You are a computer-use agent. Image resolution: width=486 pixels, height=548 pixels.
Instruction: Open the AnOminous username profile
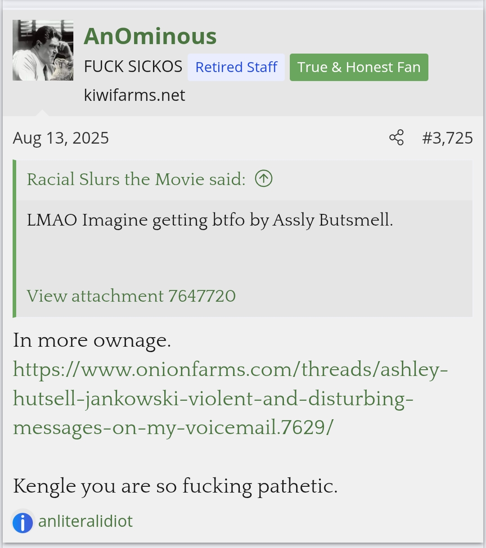[150, 36]
